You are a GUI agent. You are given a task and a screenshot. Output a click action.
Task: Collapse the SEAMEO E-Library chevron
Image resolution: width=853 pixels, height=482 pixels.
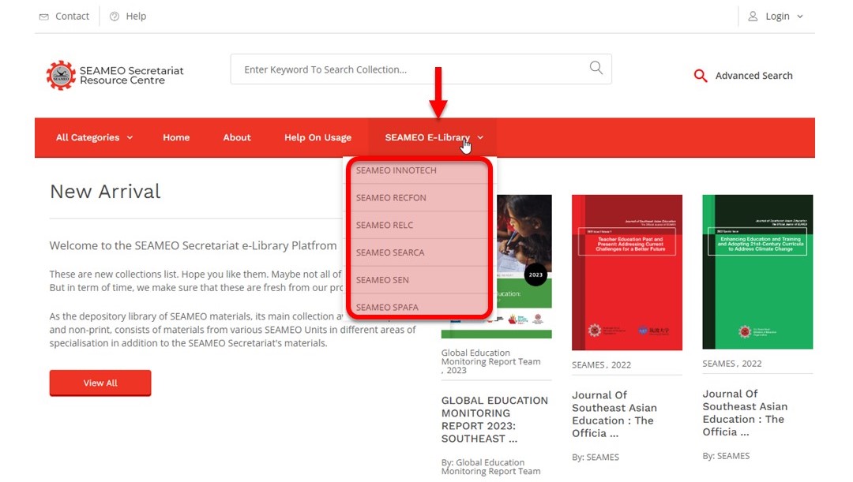480,137
